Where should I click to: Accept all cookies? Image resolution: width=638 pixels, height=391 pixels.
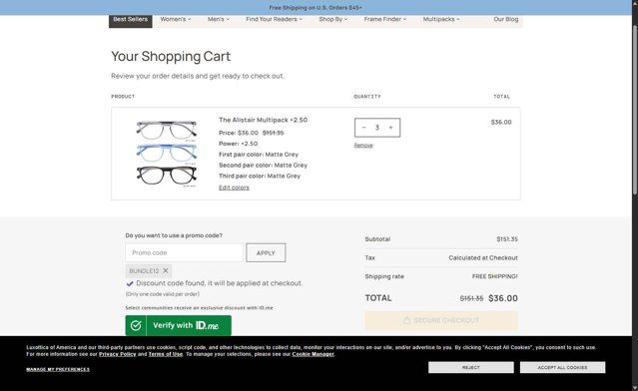pos(562,367)
